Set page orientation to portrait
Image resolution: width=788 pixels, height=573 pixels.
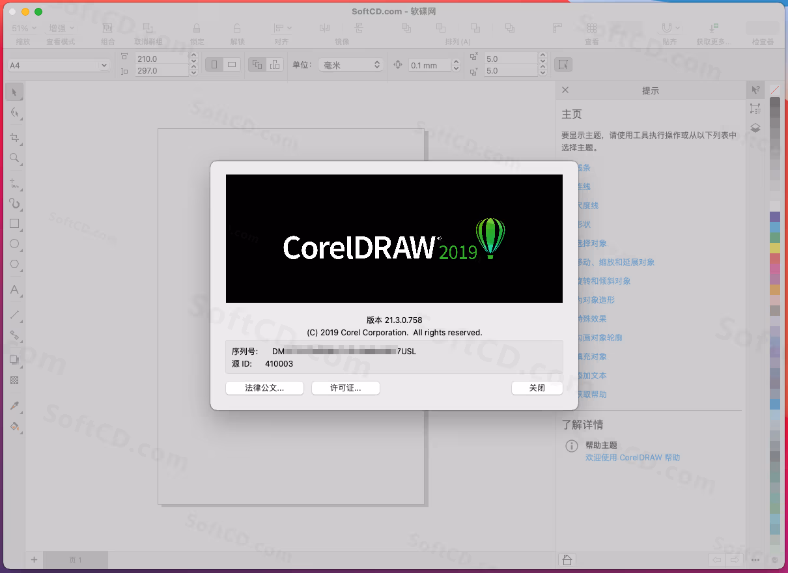pos(214,64)
